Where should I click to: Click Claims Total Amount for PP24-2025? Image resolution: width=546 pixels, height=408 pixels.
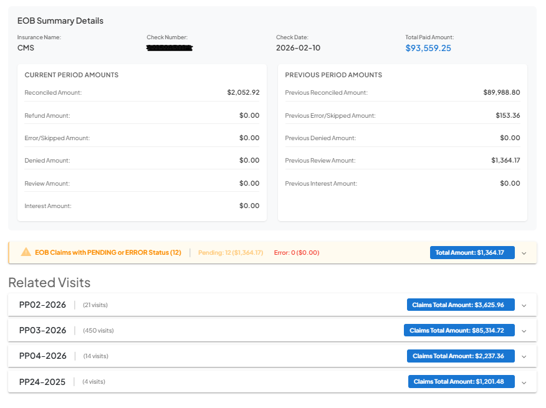(x=461, y=381)
